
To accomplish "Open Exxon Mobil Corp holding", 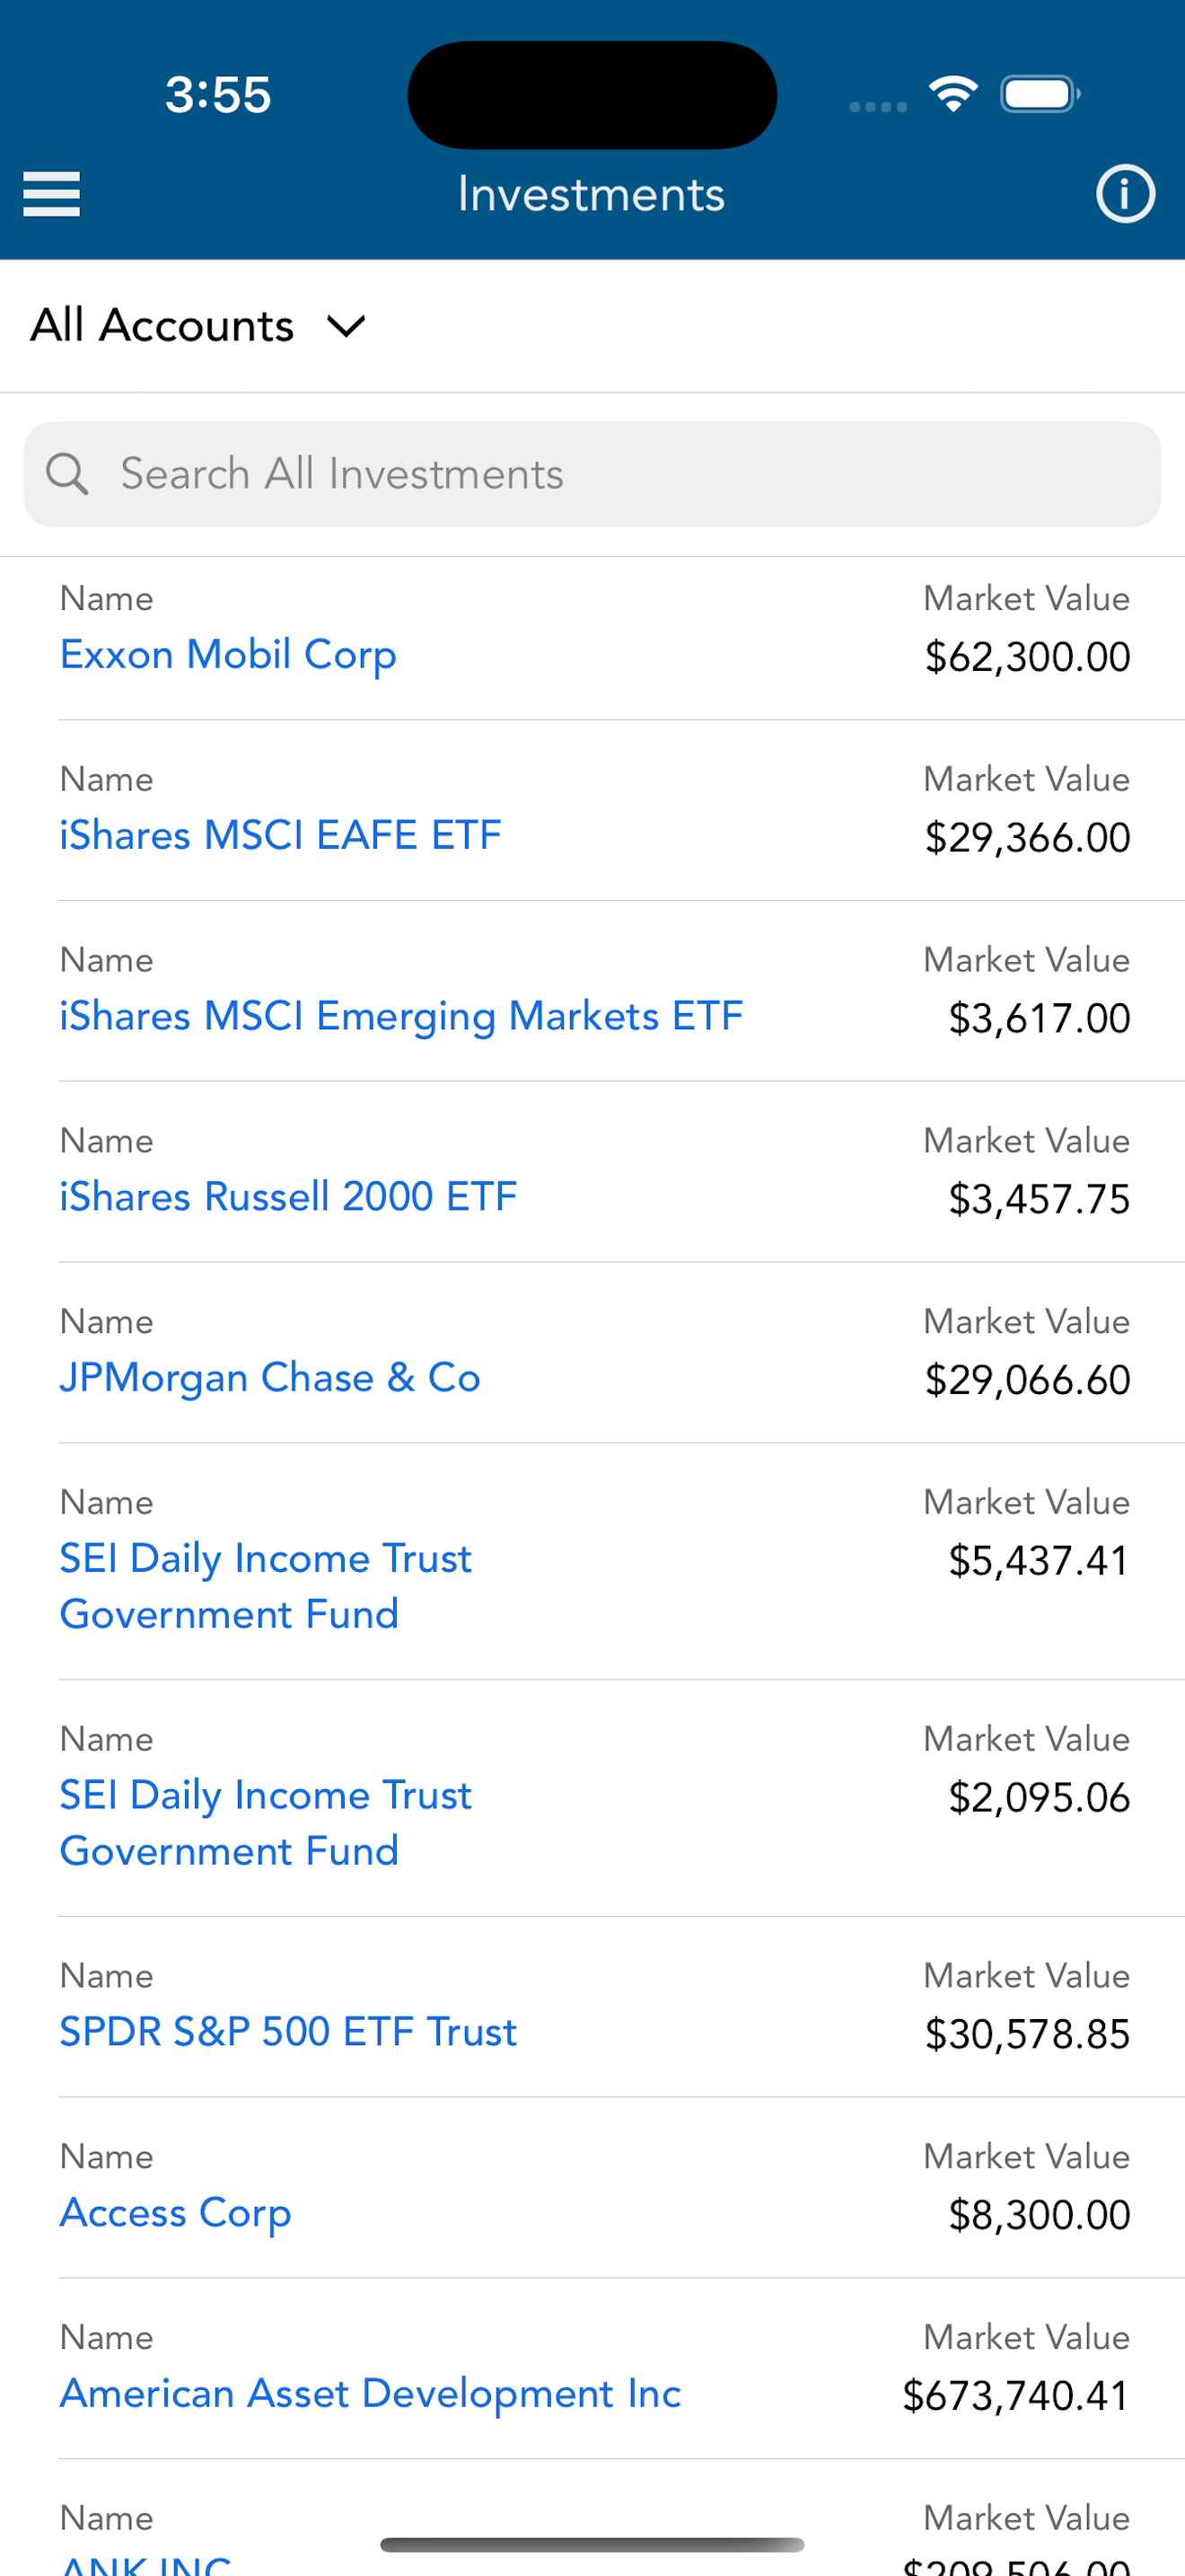I will coord(229,655).
